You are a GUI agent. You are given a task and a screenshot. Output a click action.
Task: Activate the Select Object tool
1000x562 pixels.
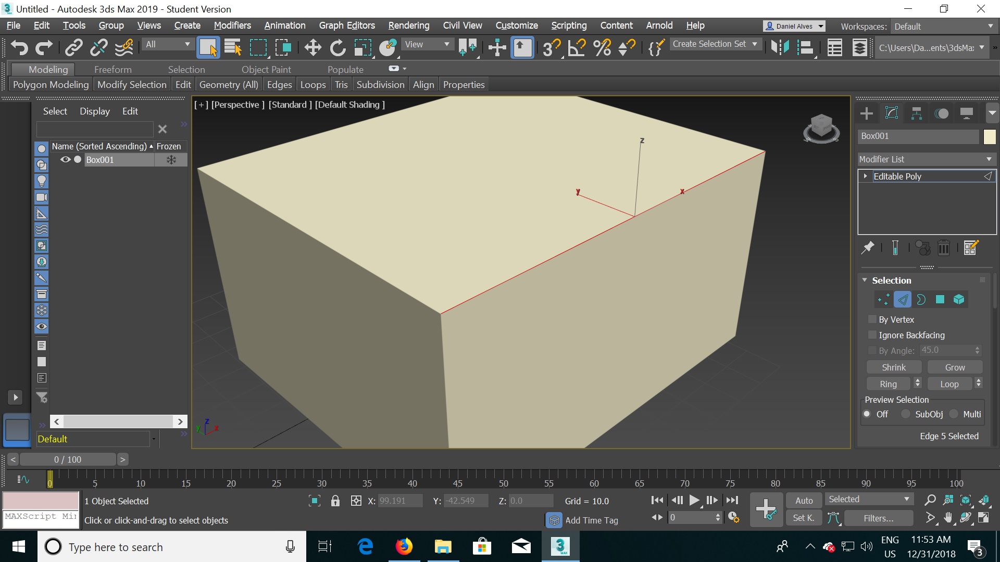tap(208, 48)
